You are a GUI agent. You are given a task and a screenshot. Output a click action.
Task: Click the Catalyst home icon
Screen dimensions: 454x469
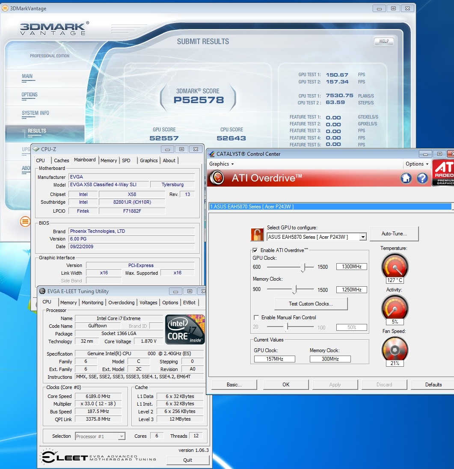(x=406, y=178)
